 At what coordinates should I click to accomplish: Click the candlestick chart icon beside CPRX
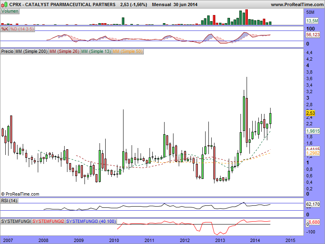click(x=4, y=4)
